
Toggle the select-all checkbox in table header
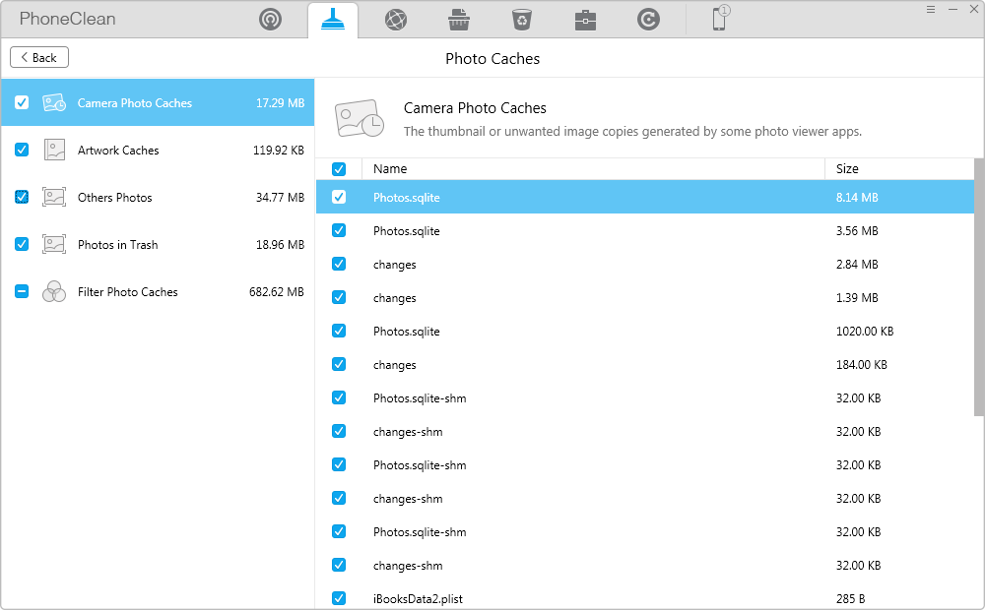pos(339,169)
